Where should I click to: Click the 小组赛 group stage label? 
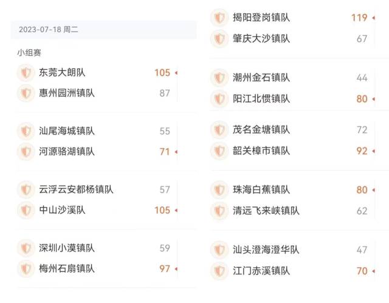tap(29, 52)
